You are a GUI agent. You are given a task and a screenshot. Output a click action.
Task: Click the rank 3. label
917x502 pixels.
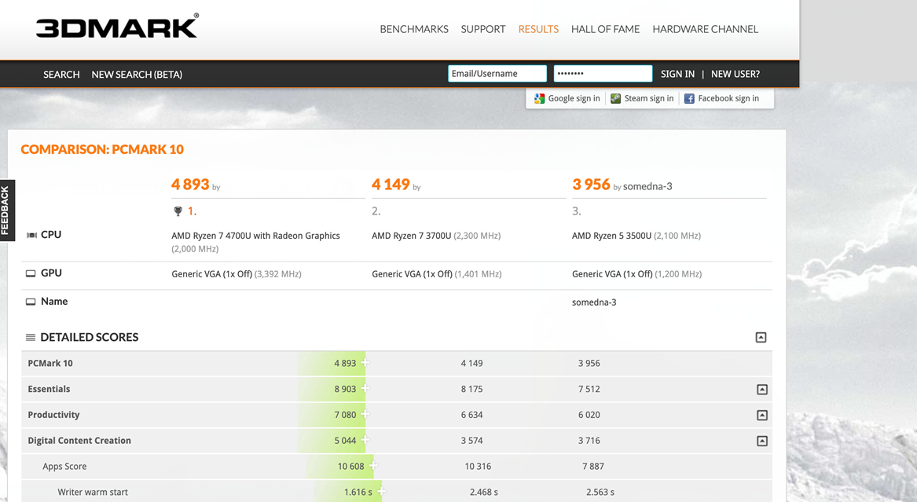[577, 211]
